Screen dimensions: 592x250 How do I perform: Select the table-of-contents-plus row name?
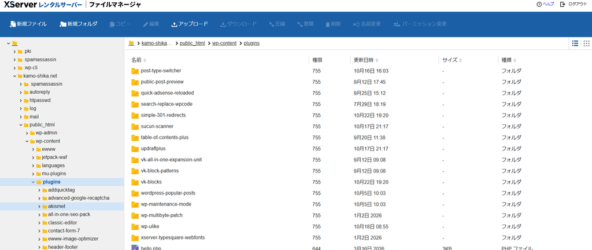tap(164, 138)
